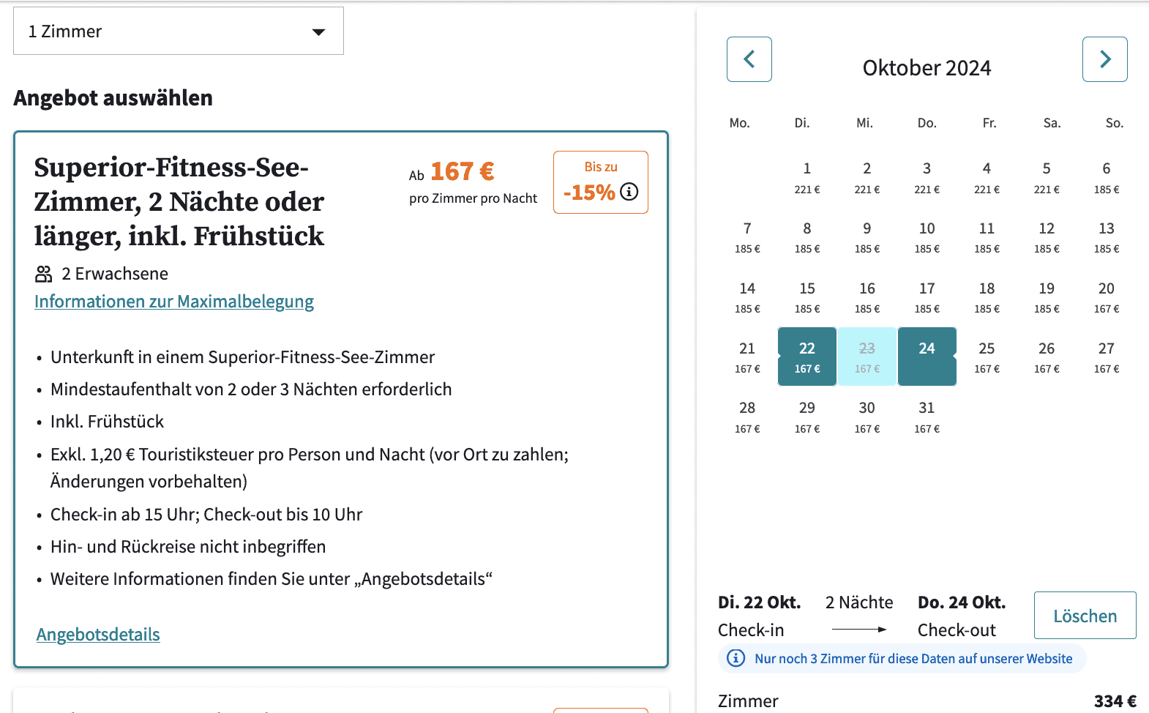The width and height of the screenshot is (1149, 713).
Task: Select the Superior-Fitness-See-Zimmer offer card
Action: point(341,399)
